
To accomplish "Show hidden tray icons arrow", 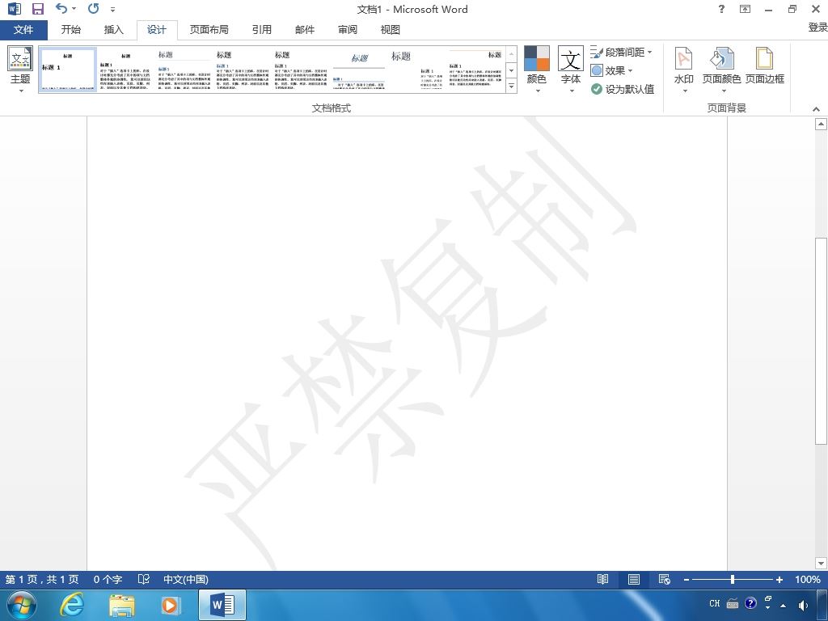I will click(x=783, y=606).
